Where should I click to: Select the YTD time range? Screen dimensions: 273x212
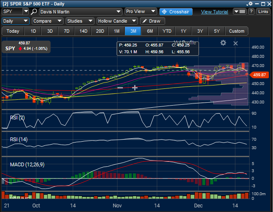point(167,31)
